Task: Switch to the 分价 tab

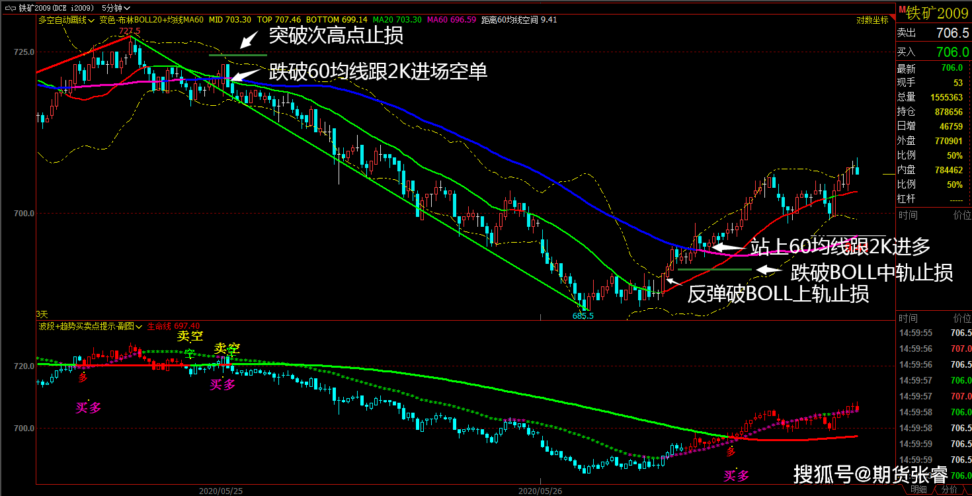Action: [949, 489]
